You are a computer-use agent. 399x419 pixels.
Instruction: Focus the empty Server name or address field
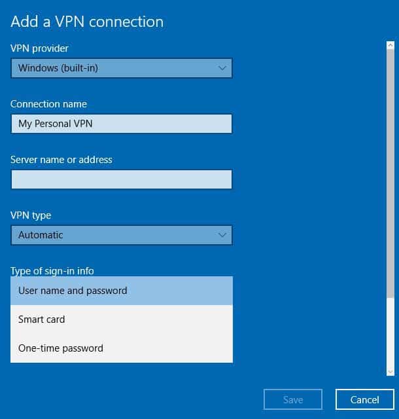(122, 179)
